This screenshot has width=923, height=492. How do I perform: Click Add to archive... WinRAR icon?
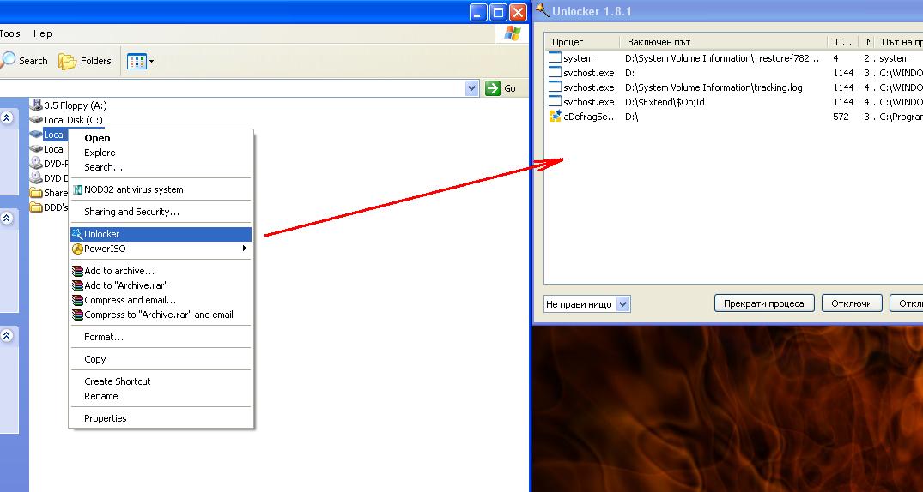(77, 271)
